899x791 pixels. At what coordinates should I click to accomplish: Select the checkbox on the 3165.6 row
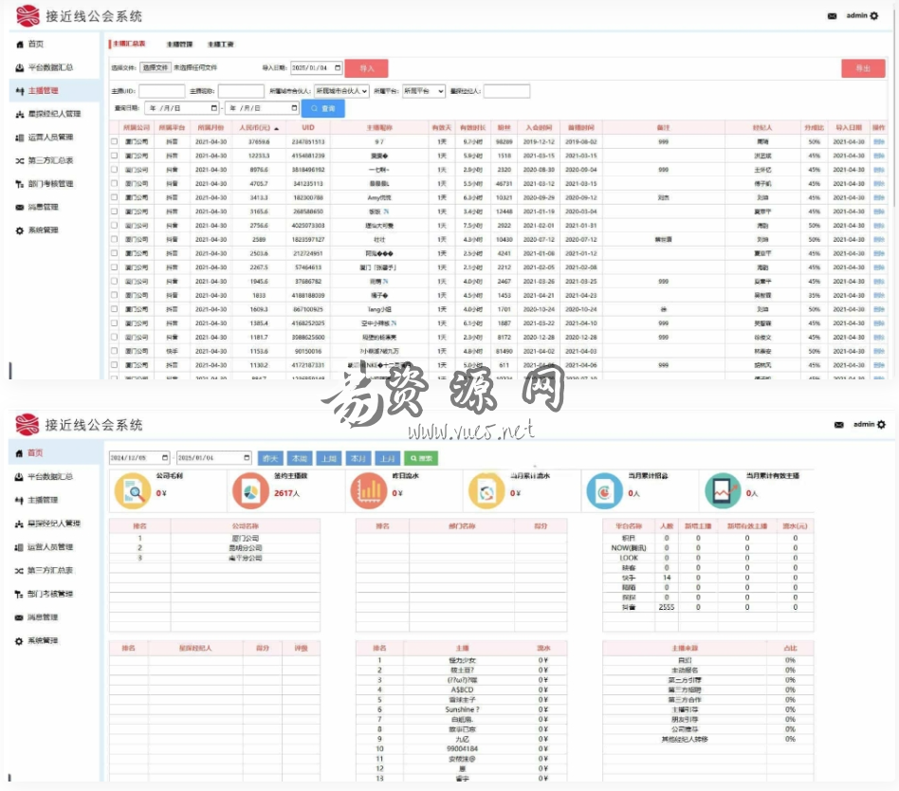[x=114, y=212]
